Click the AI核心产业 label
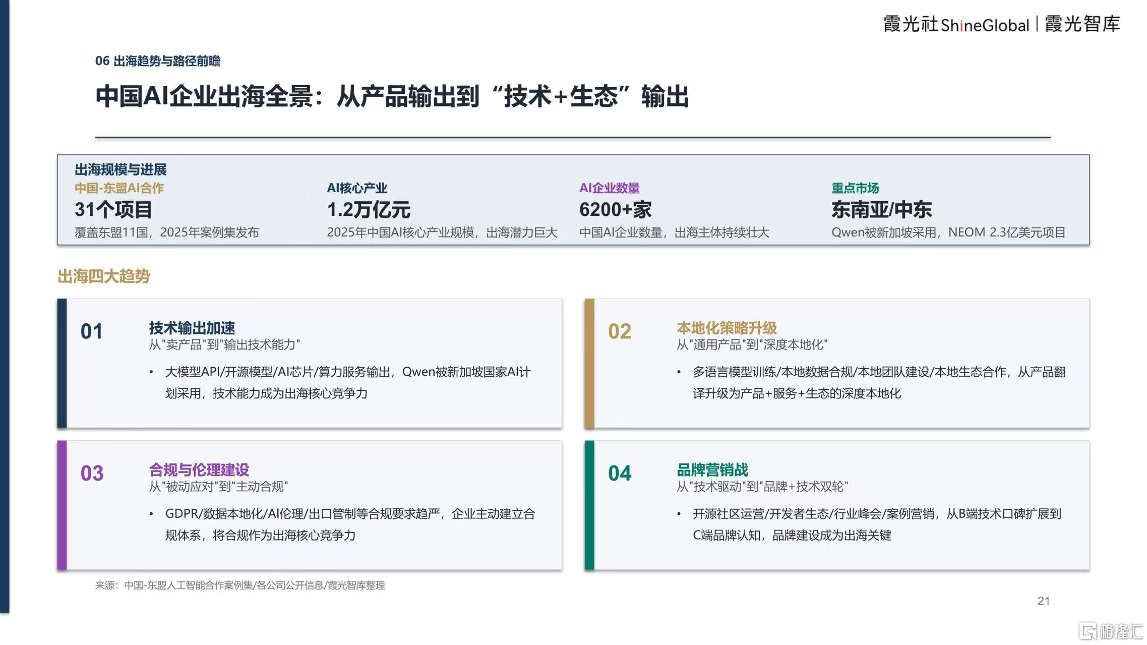The height and width of the screenshot is (645, 1147). tap(357, 188)
